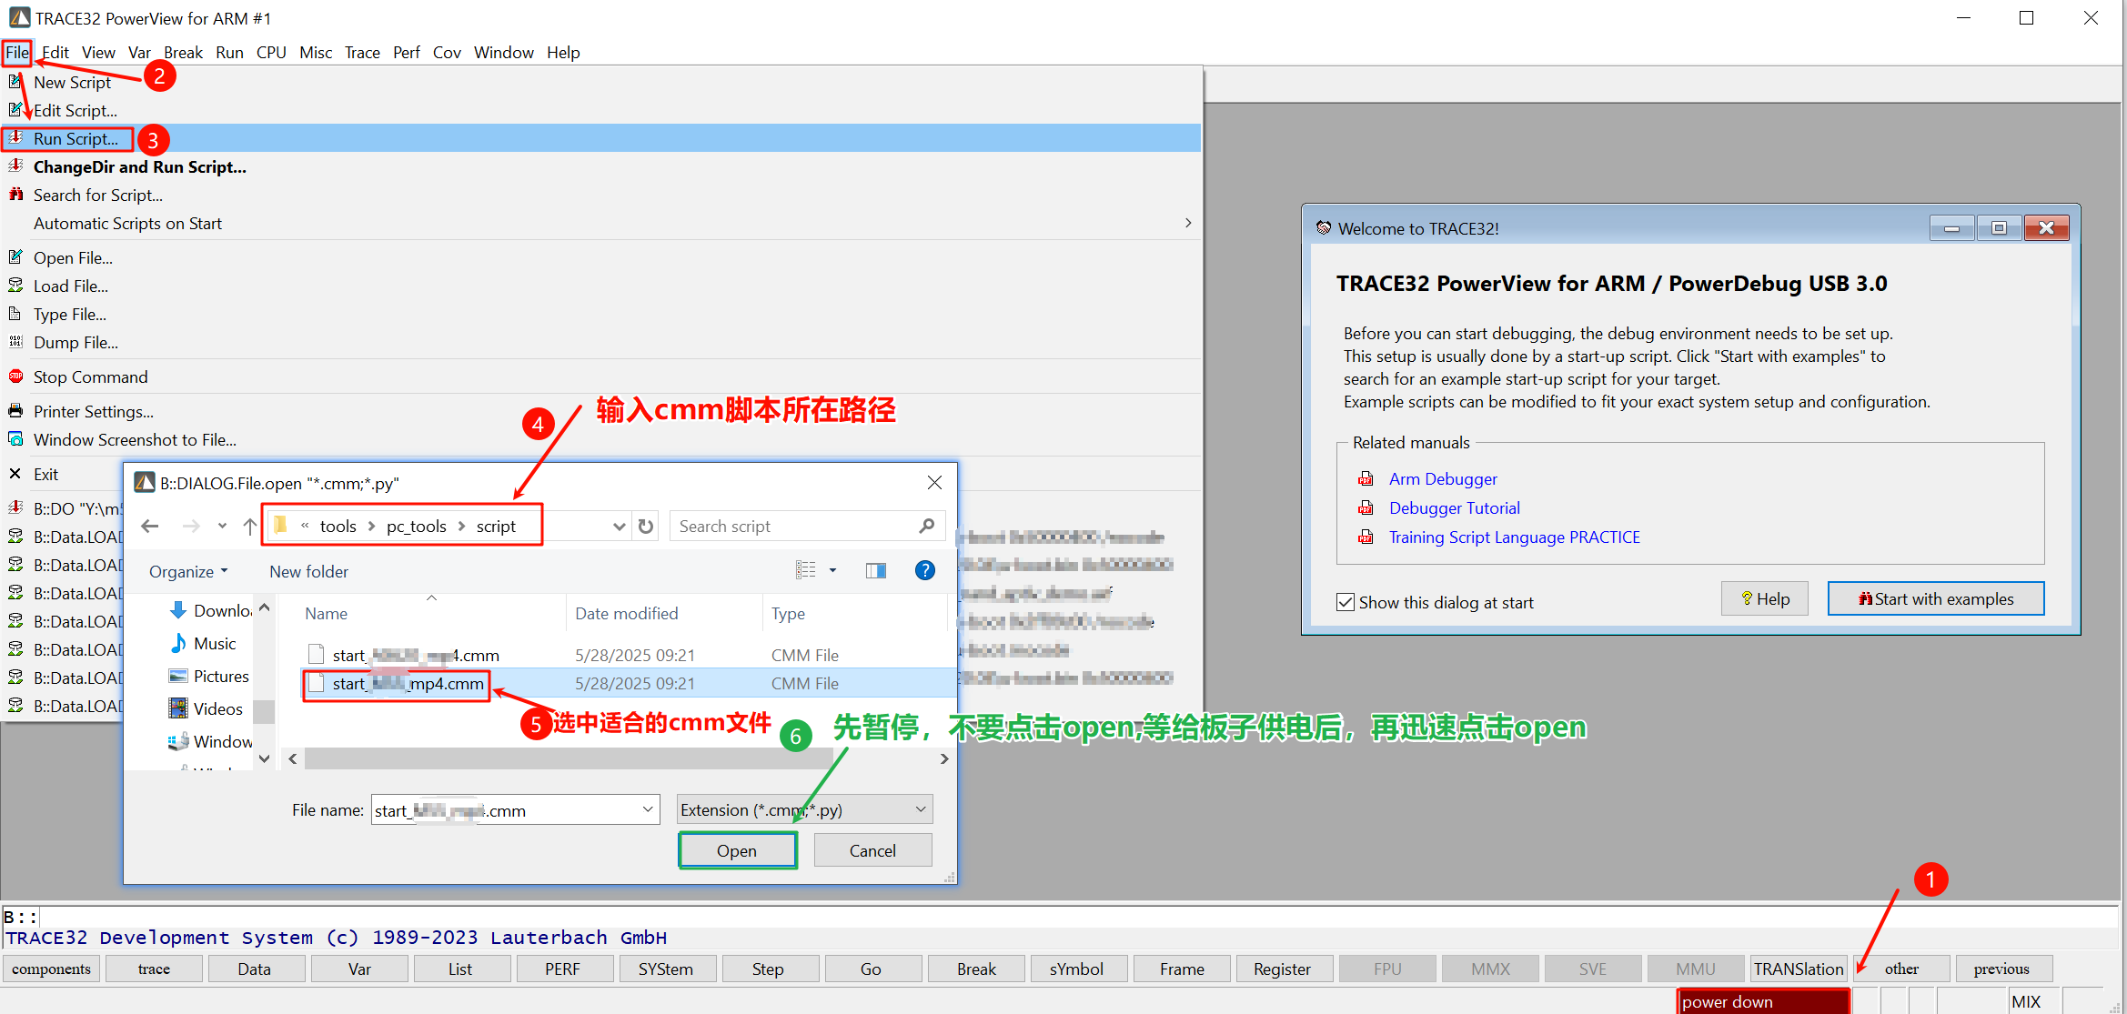Open the Debugger Tutorial link
Screen dimensions: 2127x1014
point(1454,507)
